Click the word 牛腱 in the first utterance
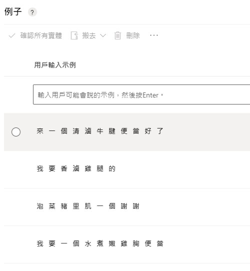250x271 pixels. (x=106, y=131)
